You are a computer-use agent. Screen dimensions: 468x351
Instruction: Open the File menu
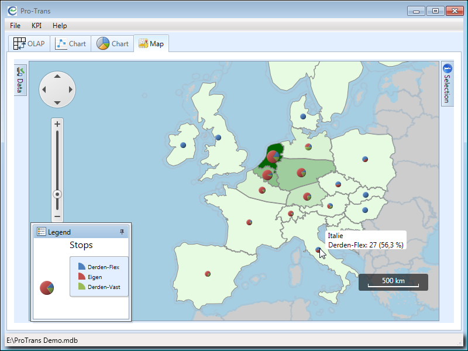tap(15, 26)
